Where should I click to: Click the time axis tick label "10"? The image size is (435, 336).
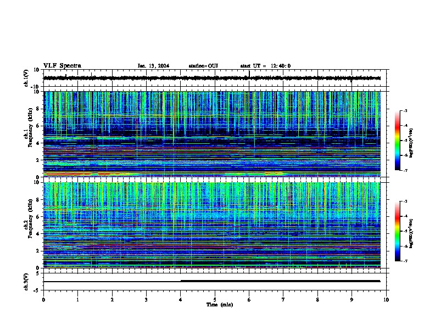[386, 300]
